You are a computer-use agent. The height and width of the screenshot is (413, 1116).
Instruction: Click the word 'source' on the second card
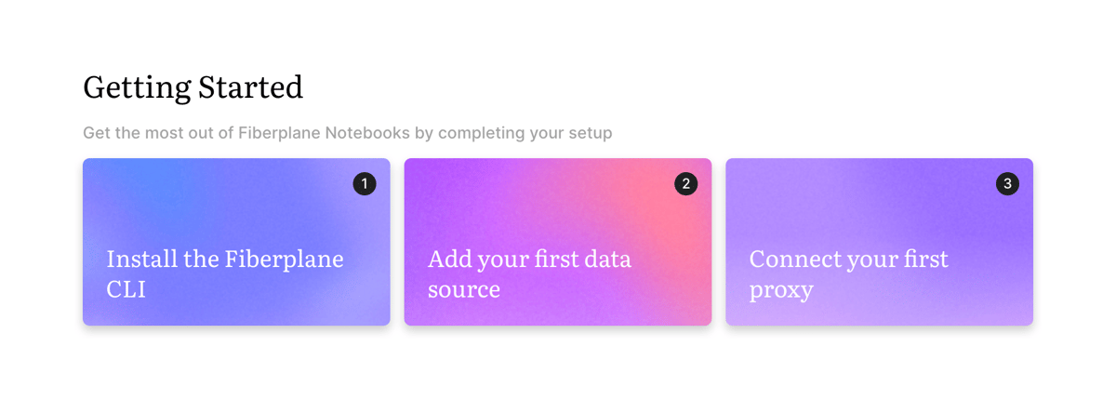[464, 288]
